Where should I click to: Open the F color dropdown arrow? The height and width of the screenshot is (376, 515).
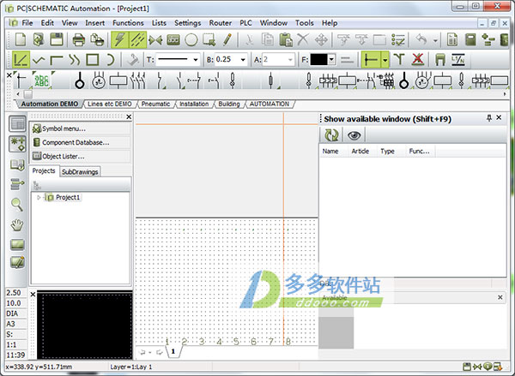[x=331, y=60]
